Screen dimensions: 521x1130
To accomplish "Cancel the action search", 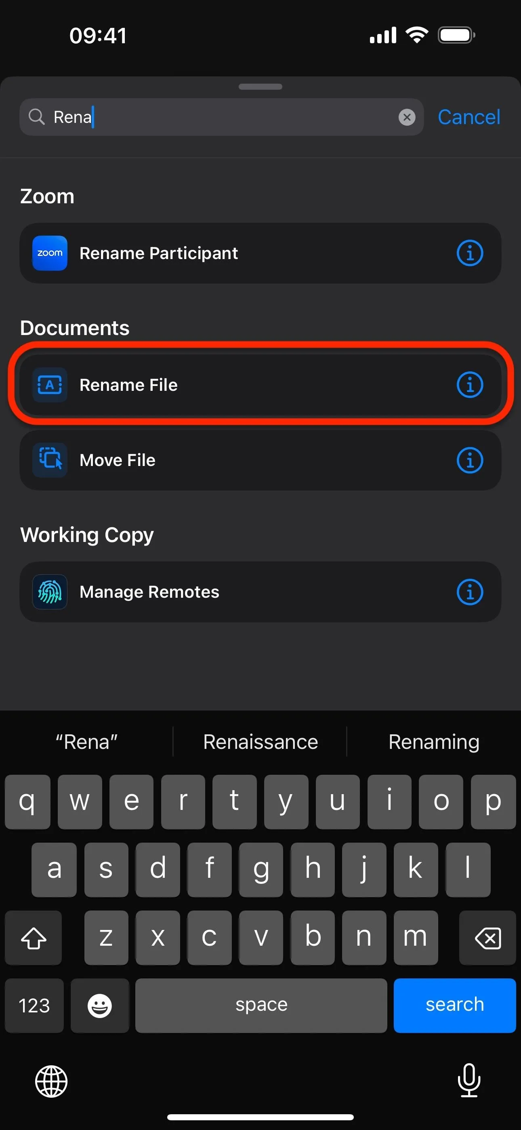I will pyautogui.click(x=469, y=117).
